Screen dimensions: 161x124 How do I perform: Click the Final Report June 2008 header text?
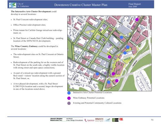click(135, 5)
